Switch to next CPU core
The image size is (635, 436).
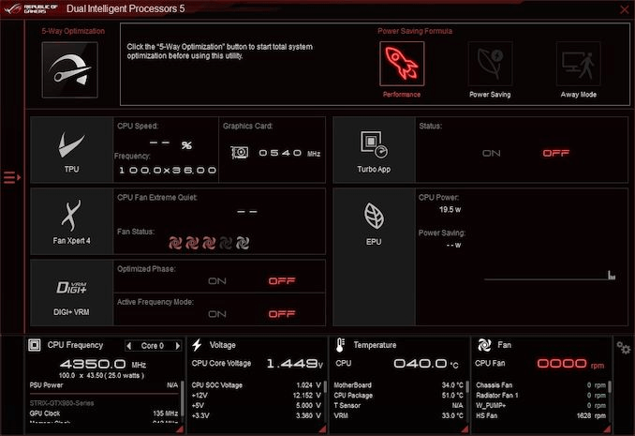click(177, 346)
